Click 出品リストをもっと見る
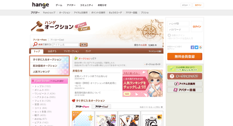Screen dimensions: 233x126 point(151,107)
